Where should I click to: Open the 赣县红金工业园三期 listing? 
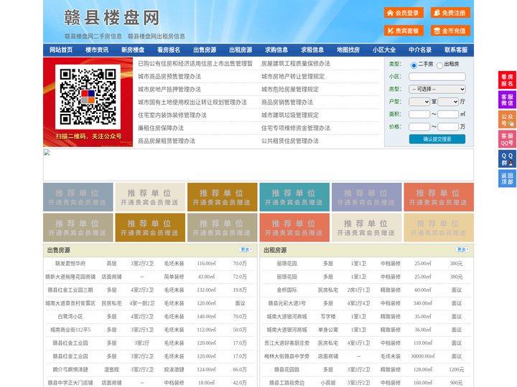70,290
